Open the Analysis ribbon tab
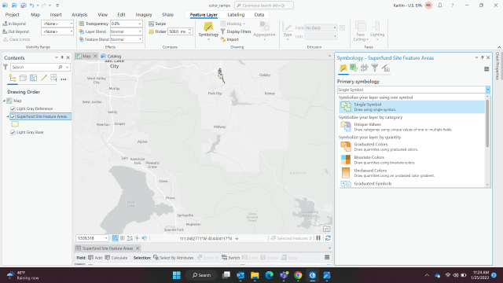 (79, 15)
